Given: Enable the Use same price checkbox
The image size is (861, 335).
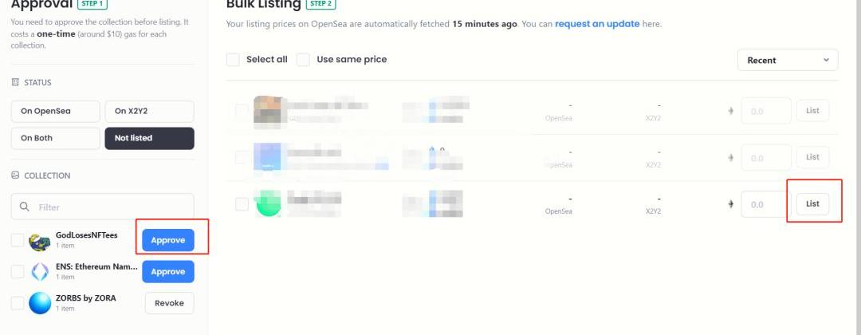Looking at the screenshot, I should 303,60.
